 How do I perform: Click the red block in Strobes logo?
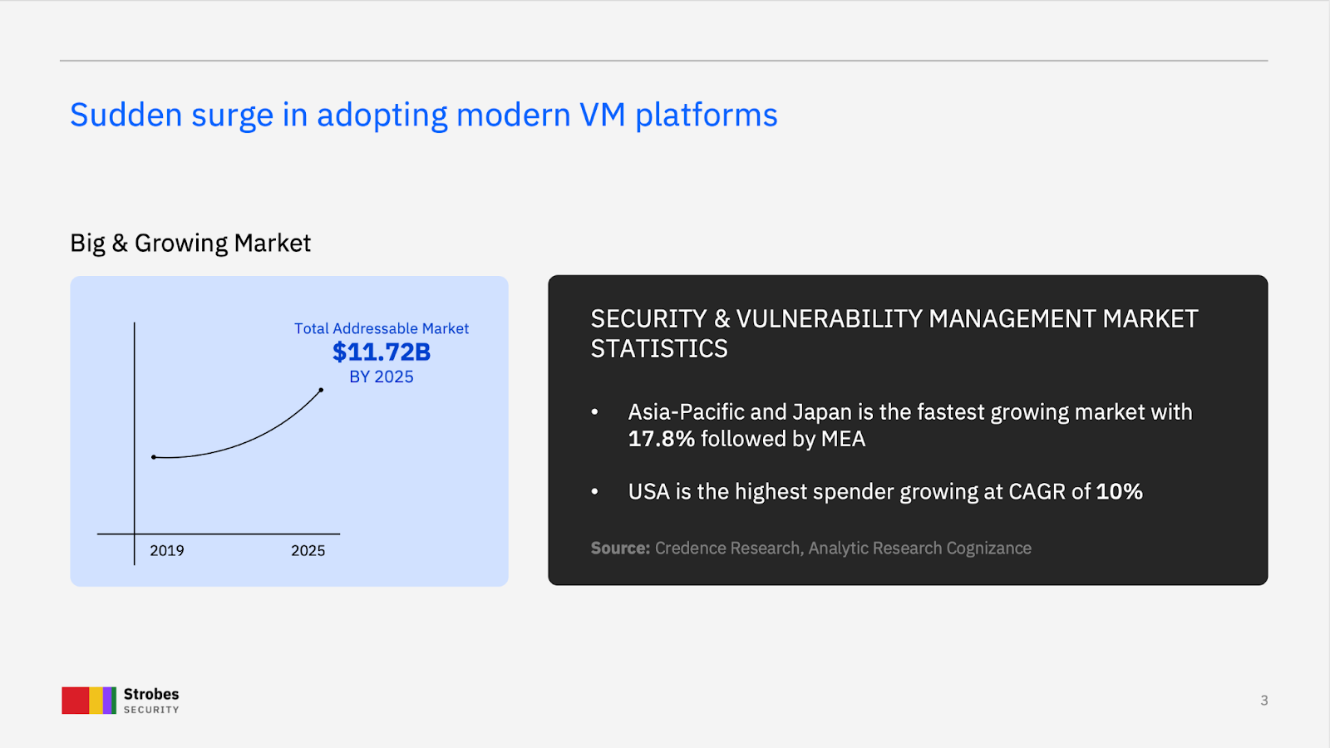75,701
